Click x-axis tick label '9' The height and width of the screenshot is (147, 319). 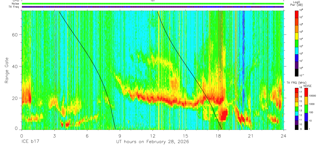[120, 136]
